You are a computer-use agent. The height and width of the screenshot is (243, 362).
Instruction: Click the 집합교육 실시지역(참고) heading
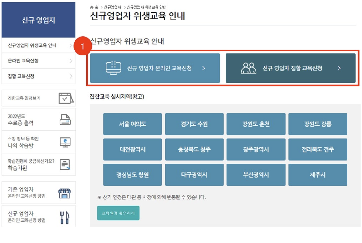coord(117,97)
